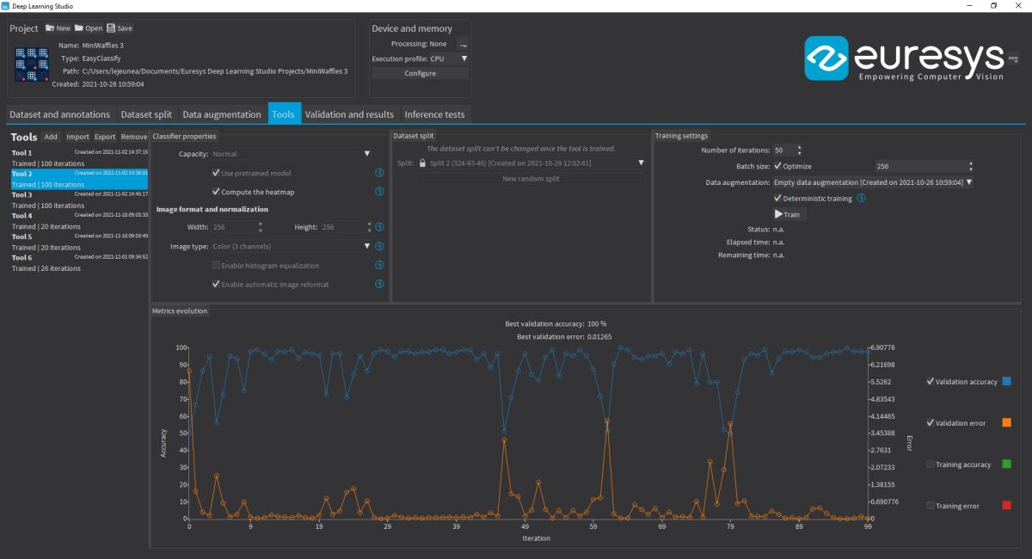This screenshot has width=1032, height=559.
Task: Select Tool 6 in tools list
Action: point(79,262)
